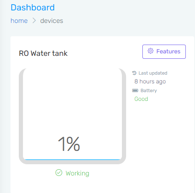Click the Working status label
195x193 pixels.
77,173
